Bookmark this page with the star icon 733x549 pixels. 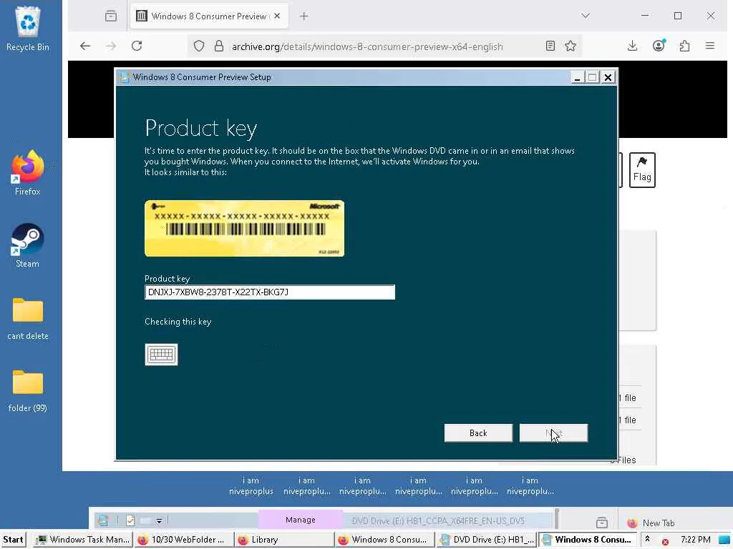(571, 46)
